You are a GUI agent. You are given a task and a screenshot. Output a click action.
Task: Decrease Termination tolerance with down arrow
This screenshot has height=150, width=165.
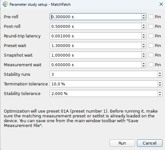coord(160,85)
